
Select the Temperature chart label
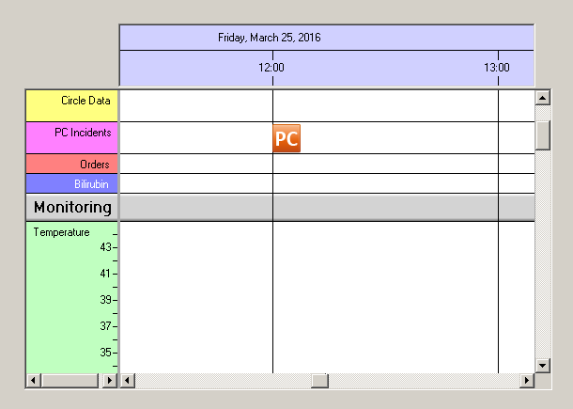click(62, 232)
